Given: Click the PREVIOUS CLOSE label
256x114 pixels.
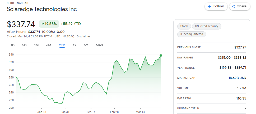Looking at the screenshot, I should [189, 47].
